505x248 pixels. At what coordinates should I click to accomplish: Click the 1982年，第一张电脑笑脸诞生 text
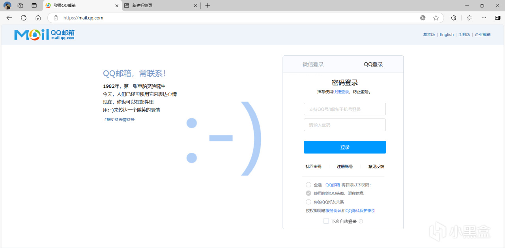coord(134,86)
